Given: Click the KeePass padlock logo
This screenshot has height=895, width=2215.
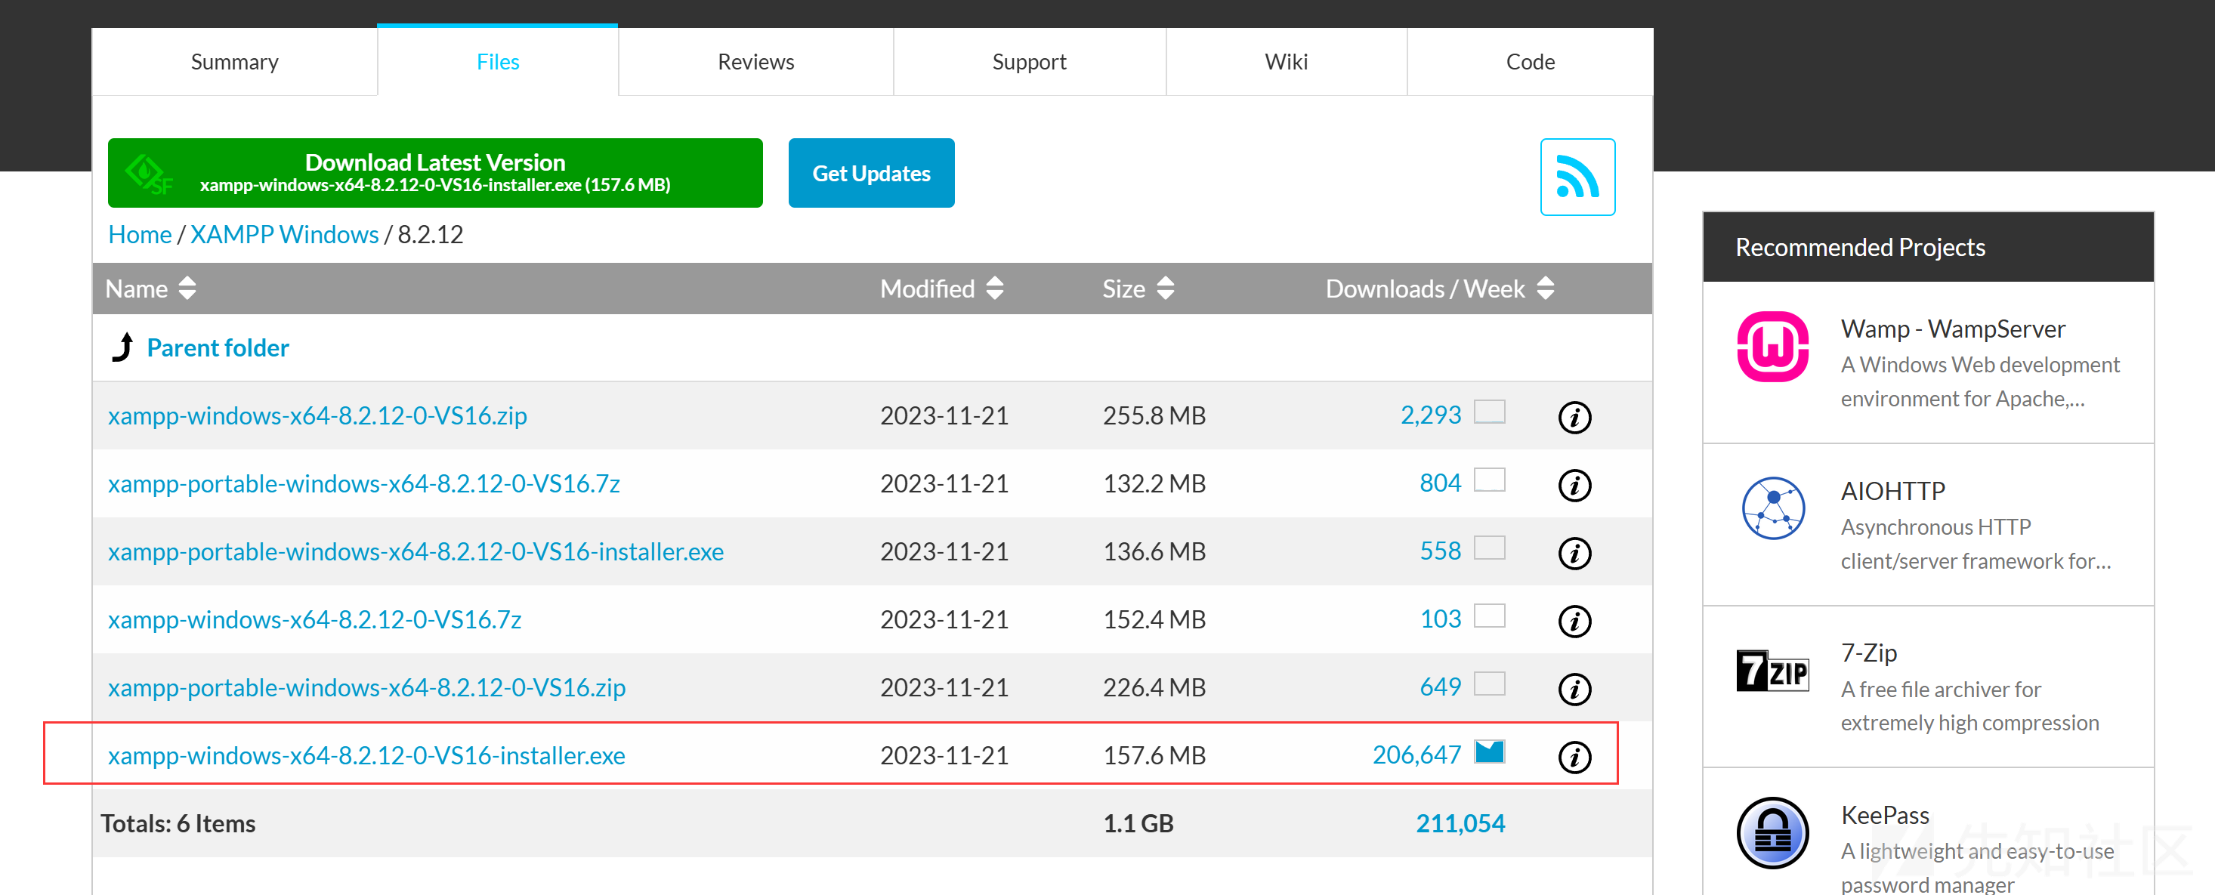Looking at the screenshot, I should pos(1772,832).
